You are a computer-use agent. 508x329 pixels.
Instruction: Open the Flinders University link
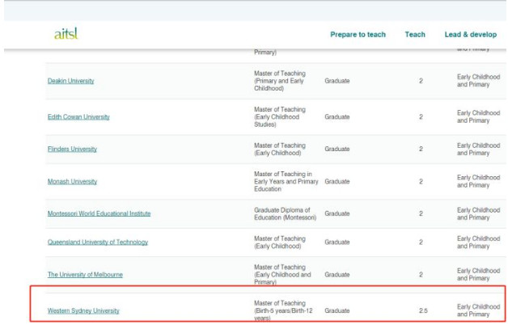pyautogui.click(x=72, y=149)
